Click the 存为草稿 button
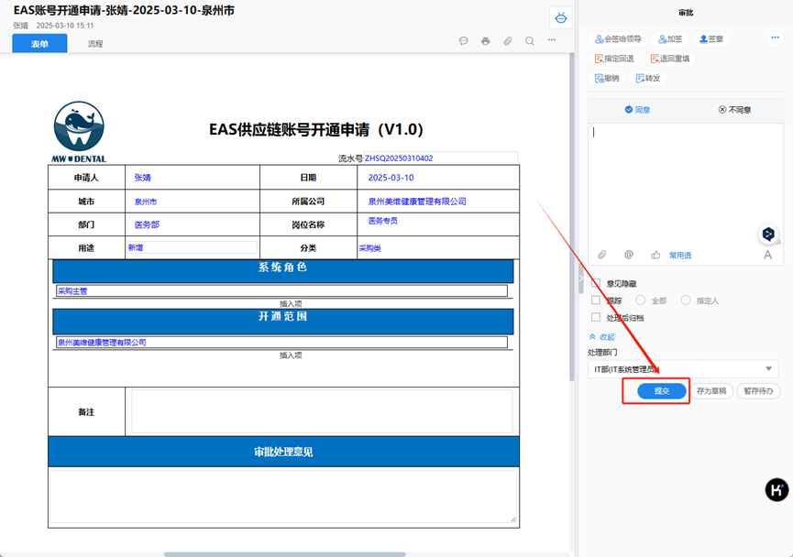The width and height of the screenshot is (793, 557). click(x=711, y=391)
